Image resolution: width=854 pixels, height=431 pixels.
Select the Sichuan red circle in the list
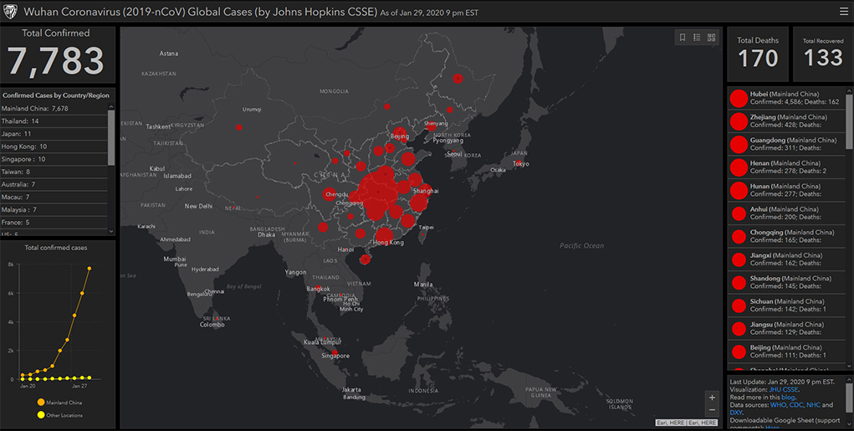coord(739,305)
